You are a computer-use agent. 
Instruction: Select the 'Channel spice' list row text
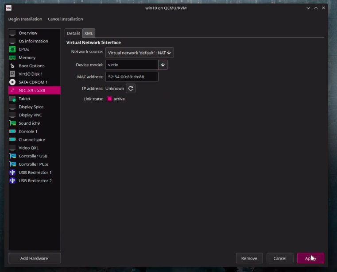point(32,140)
